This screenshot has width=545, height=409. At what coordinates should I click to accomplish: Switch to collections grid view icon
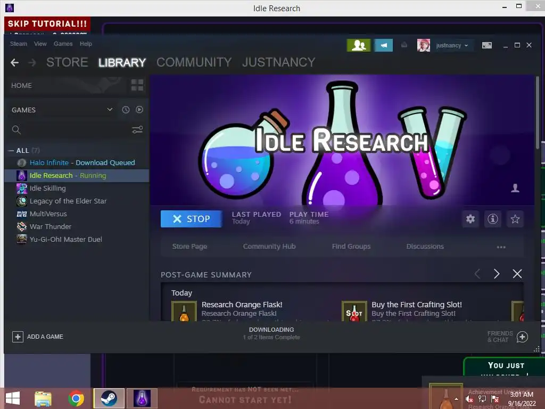pos(137,85)
